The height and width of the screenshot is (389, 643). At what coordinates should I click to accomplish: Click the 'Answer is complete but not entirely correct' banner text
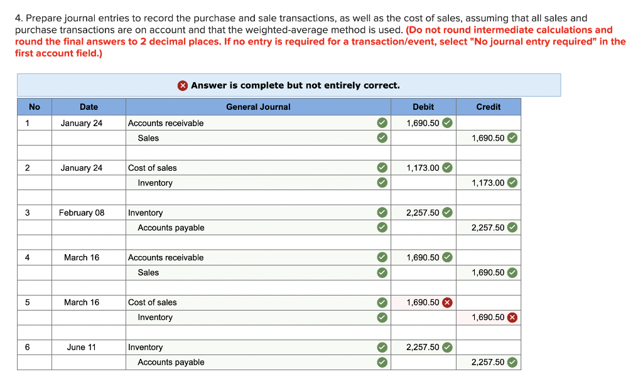click(x=295, y=85)
